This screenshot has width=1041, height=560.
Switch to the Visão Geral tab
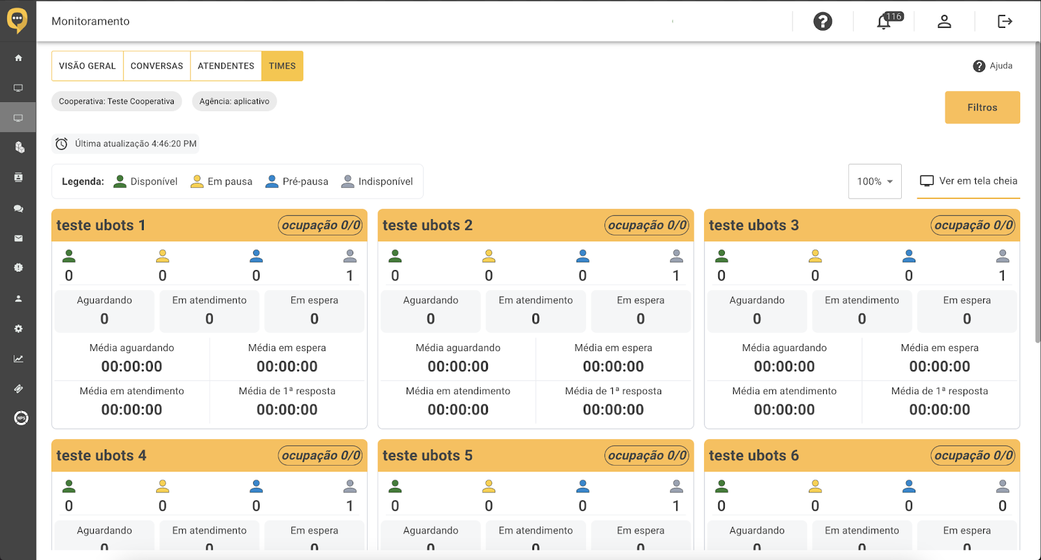(x=87, y=66)
